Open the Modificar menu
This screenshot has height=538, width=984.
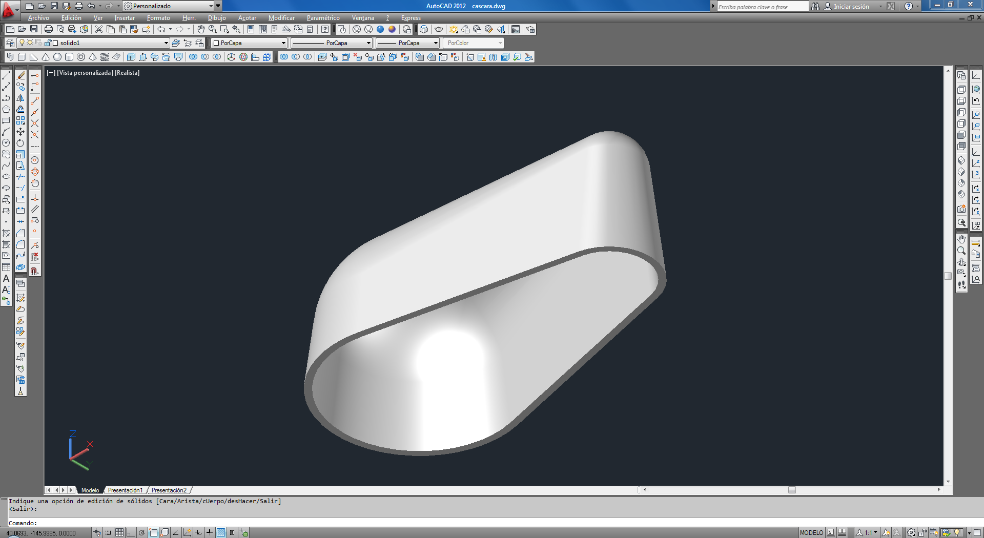click(281, 18)
